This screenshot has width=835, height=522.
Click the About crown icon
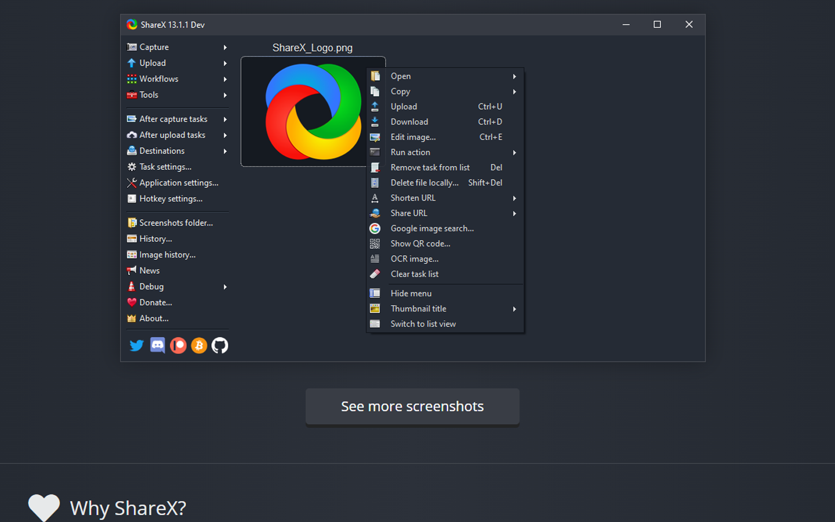(x=132, y=318)
